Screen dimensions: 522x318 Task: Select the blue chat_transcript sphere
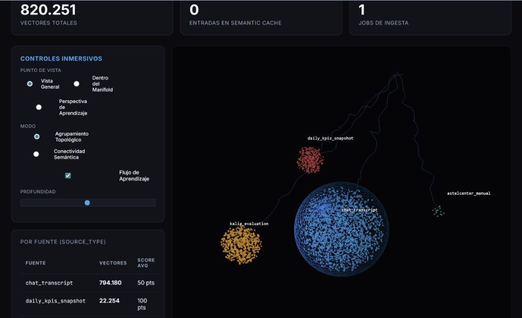pyautogui.click(x=341, y=229)
